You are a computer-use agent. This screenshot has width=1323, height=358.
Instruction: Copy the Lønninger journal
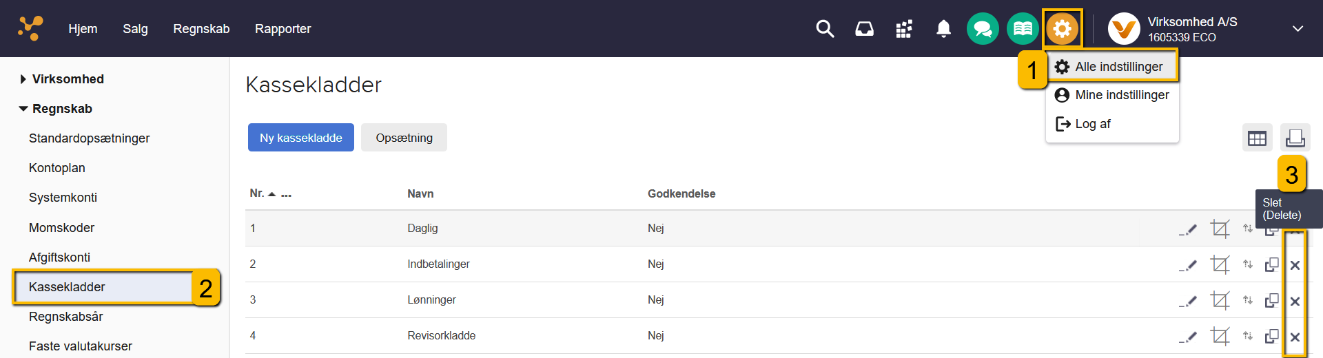(1271, 300)
